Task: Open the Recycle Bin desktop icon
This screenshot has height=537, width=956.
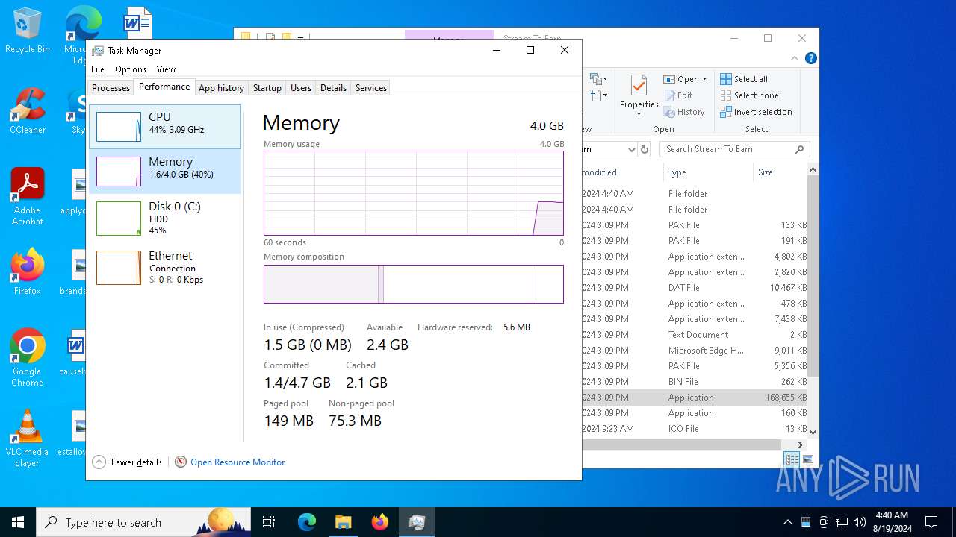Action: point(28,31)
